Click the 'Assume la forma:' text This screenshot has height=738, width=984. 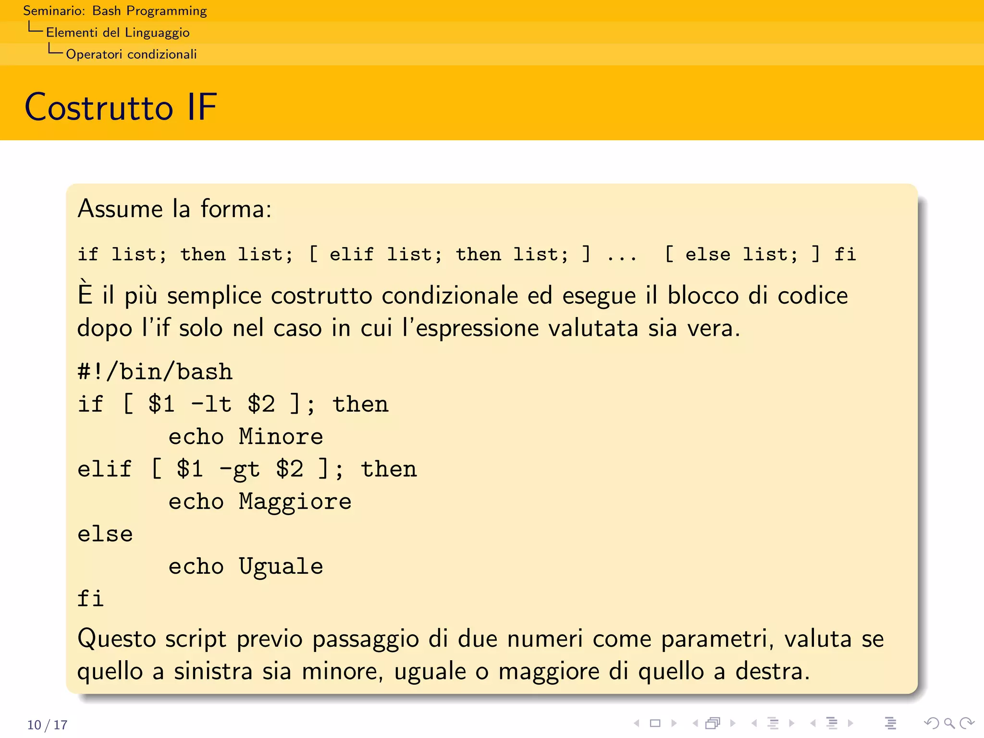pos(175,209)
